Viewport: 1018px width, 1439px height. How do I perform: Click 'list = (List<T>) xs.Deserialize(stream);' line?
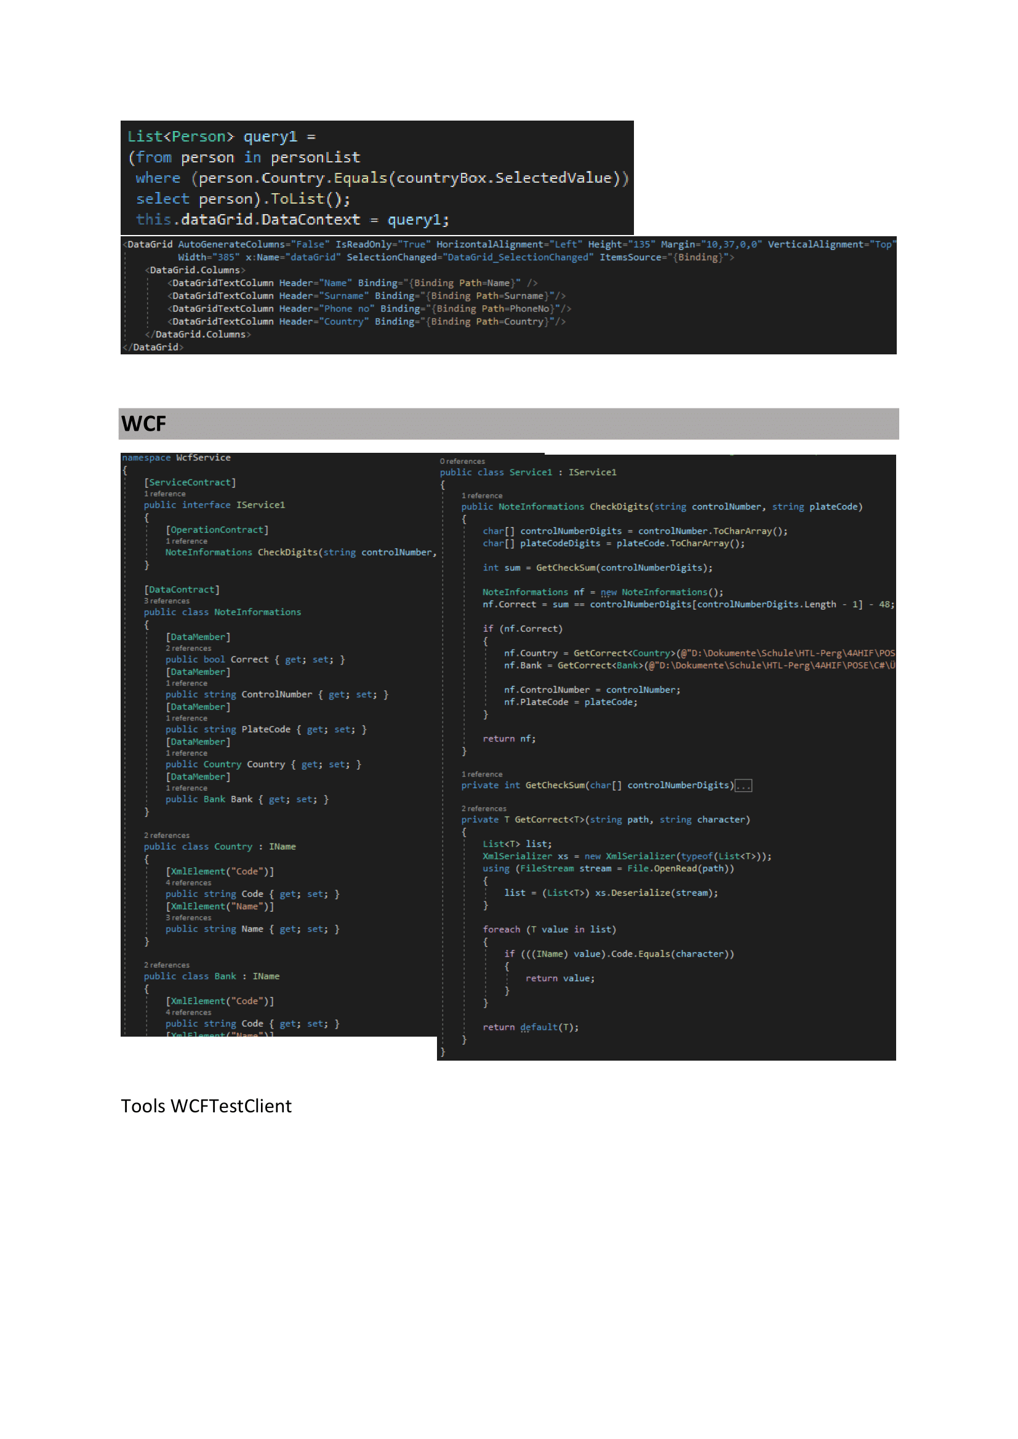tap(611, 893)
